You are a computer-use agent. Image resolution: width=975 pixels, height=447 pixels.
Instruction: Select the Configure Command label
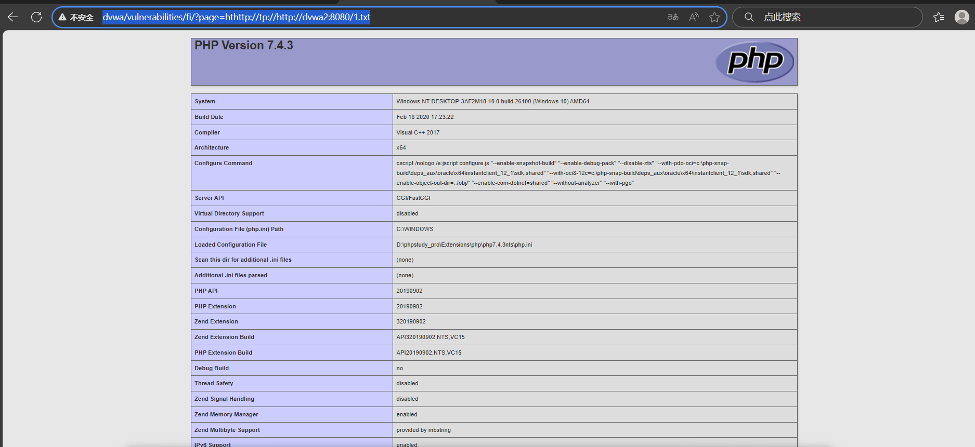[224, 164]
